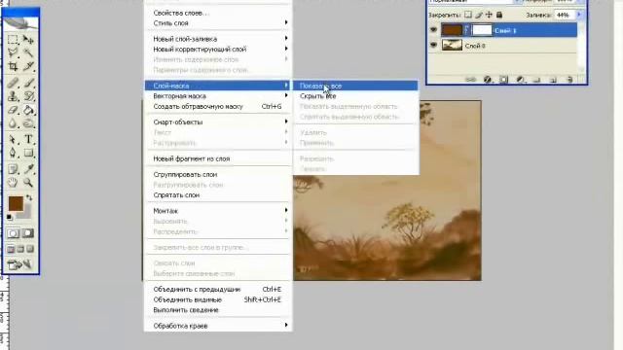
Task: Choose Создать обтравочную маску
Action: tap(218, 106)
